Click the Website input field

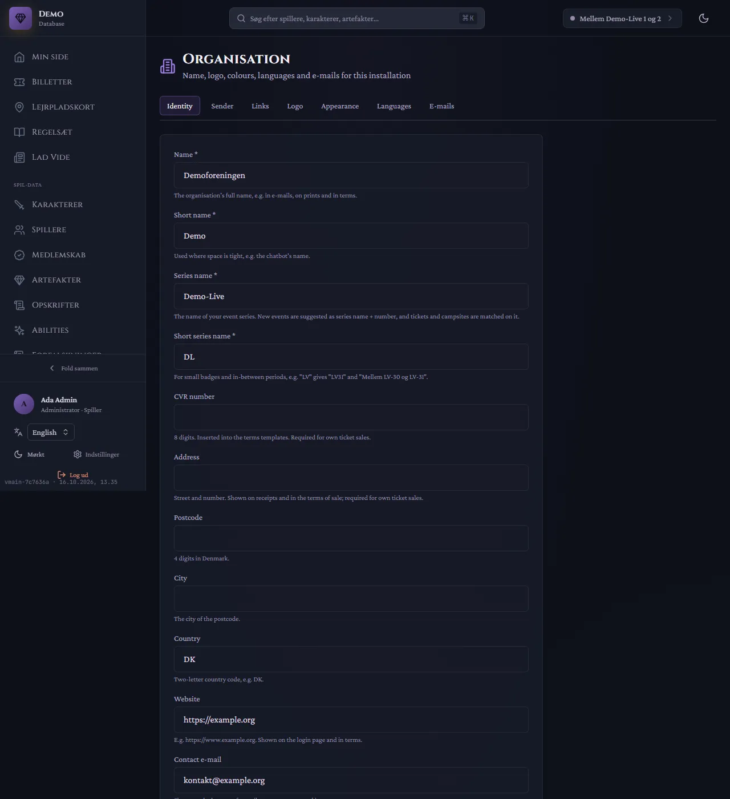[x=351, y=720]
